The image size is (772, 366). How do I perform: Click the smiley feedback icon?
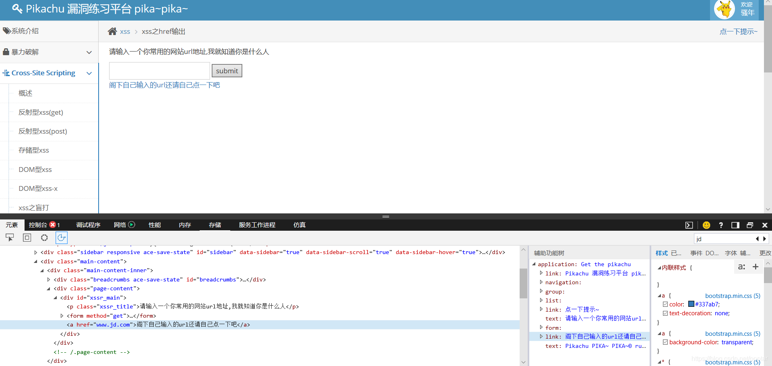706,225
